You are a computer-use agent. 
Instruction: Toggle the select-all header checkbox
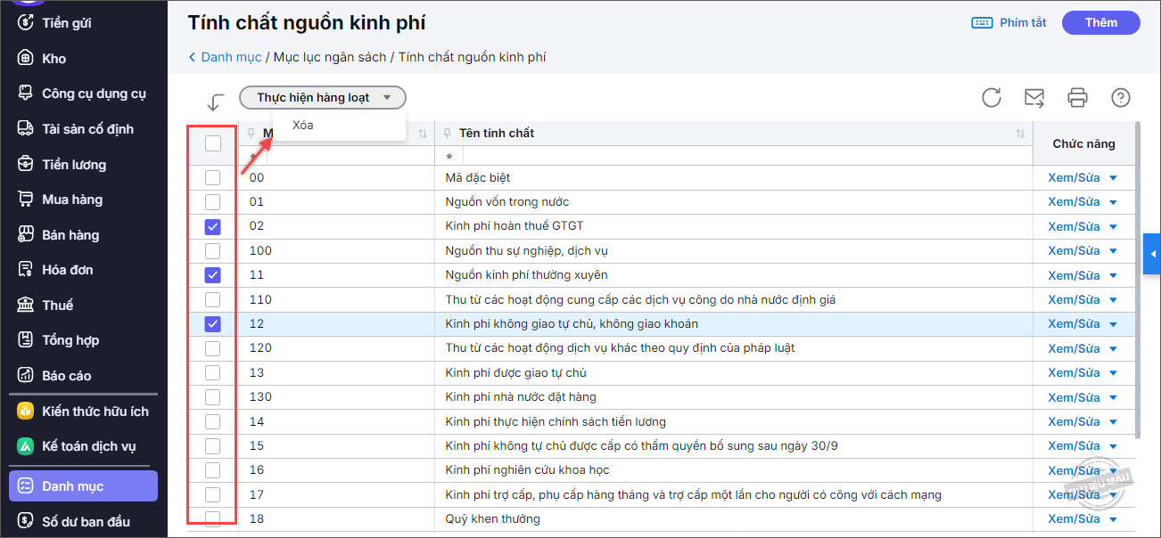pos(213,143)
